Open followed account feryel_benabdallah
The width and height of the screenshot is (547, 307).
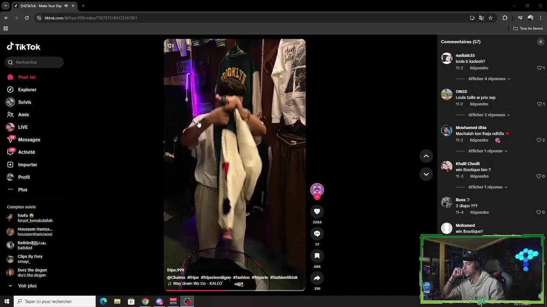point(30,218)
